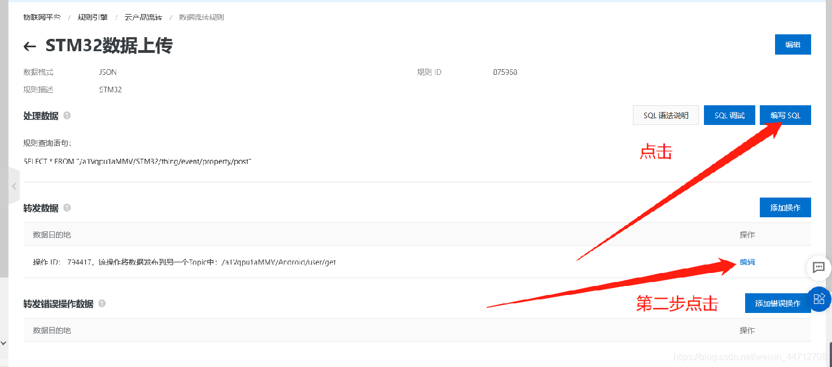The height and width of the screenshot is (367, 832).
Task: Open 规则引擎 breadcrumb
Action: coord(93,17)
